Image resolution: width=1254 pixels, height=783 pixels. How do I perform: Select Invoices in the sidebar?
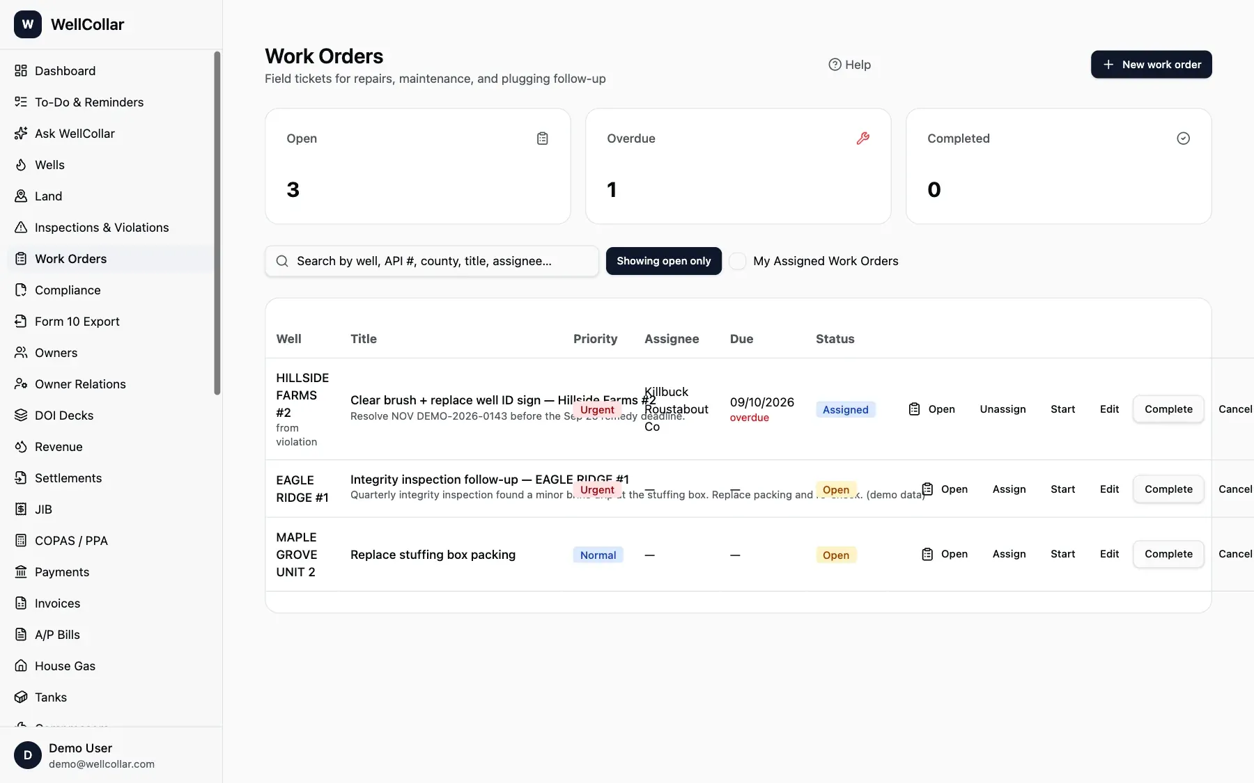click(111, 603)
